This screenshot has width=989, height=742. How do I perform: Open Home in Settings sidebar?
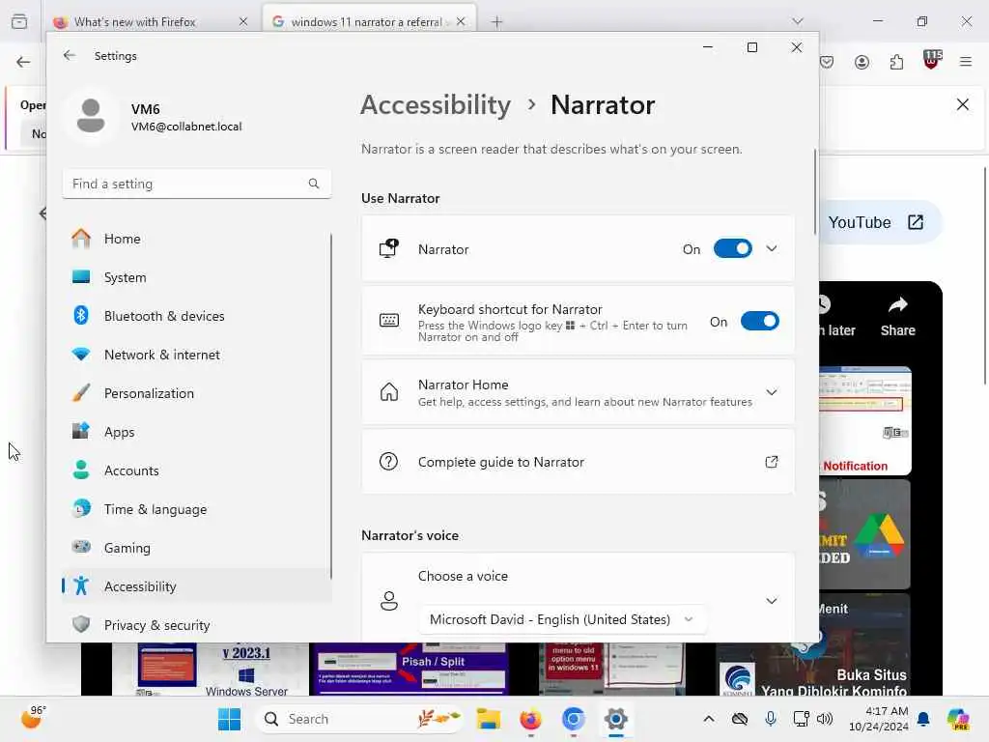[196, 239]
